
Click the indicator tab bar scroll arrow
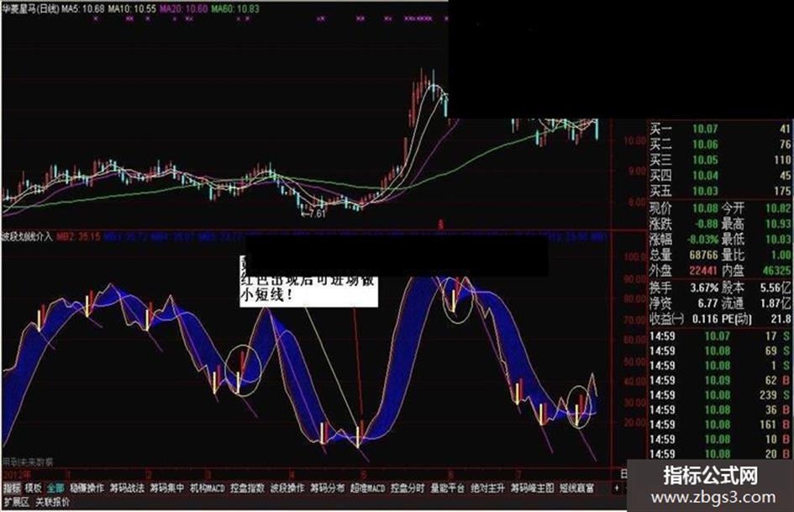617,488
